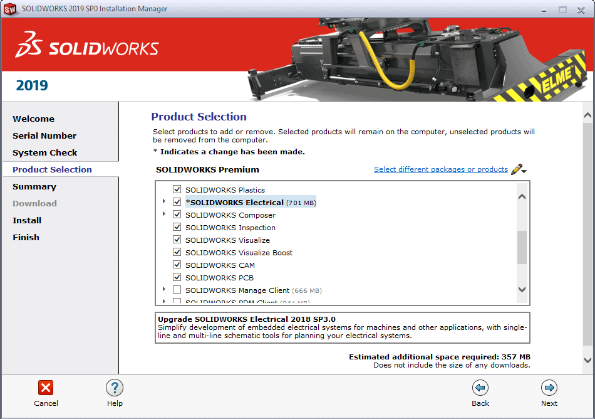595x419 pixels.
Task: Go to the Install step
Action: click(x=27, y=220)
